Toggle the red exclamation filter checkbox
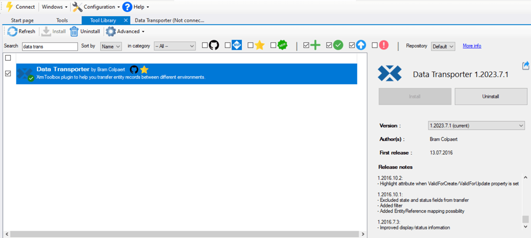Viewport: 531px width, 238px height. point(375,45)
